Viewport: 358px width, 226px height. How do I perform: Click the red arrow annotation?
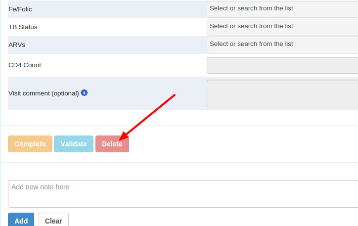[148, 115]
